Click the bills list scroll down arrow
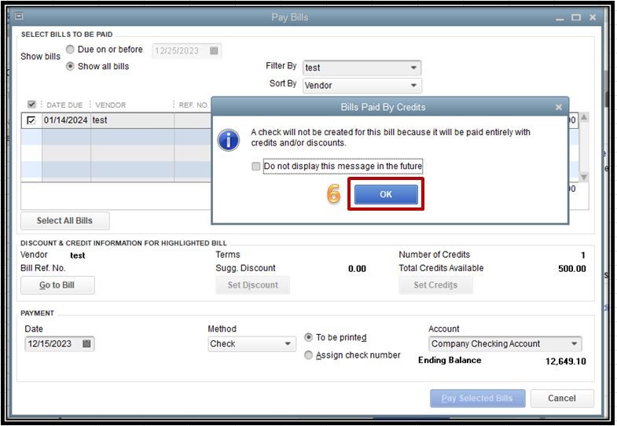The image size is (617, 426). click(584, 177)
